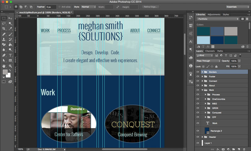
Task: Switch to the Paths tab
Action: tap(220, 51)
